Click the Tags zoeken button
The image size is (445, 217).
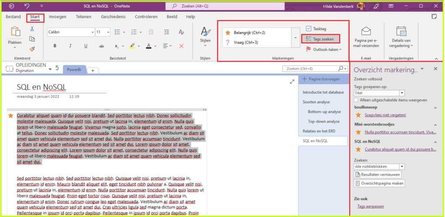pos(320,39)
